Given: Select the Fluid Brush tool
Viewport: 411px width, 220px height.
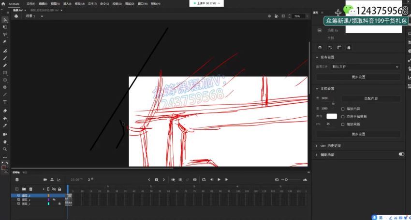Looking at the screenshot, I should point(5,51).
